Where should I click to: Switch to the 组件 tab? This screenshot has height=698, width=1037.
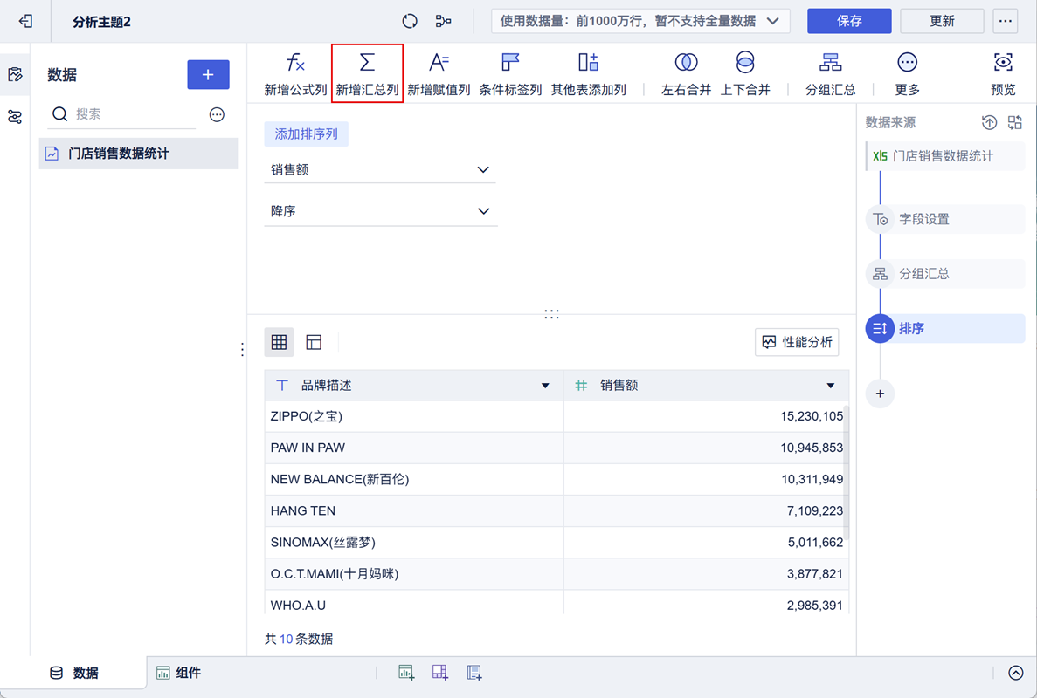179,673
